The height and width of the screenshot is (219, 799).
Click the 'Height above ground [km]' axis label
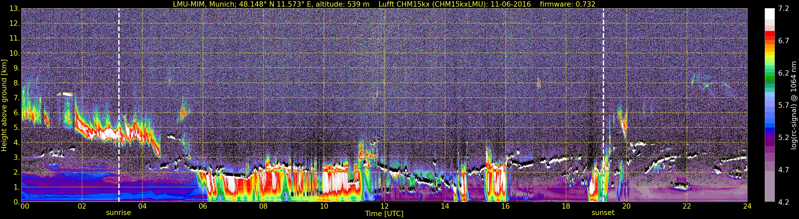coord(4,105)
